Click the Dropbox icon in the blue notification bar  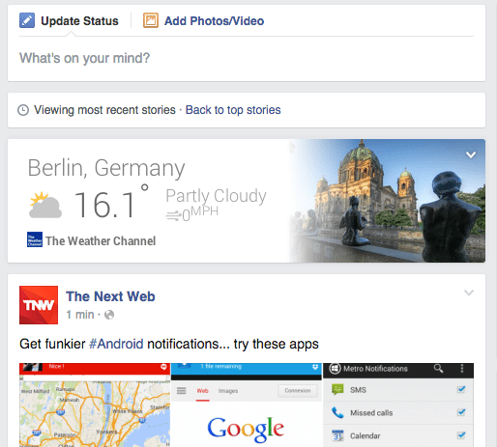point(315,367)
